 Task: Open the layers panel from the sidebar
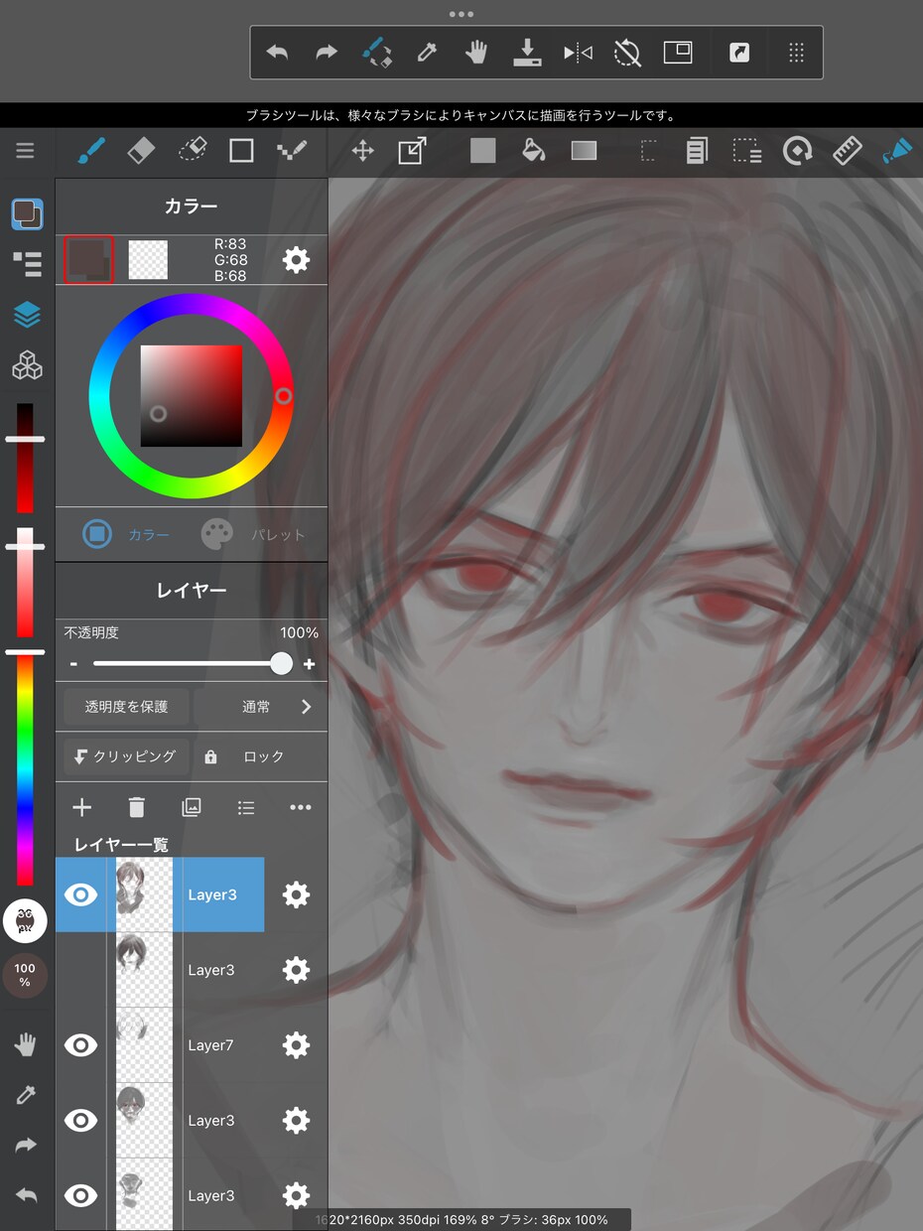pyautogui.click(x=27, y=315)
